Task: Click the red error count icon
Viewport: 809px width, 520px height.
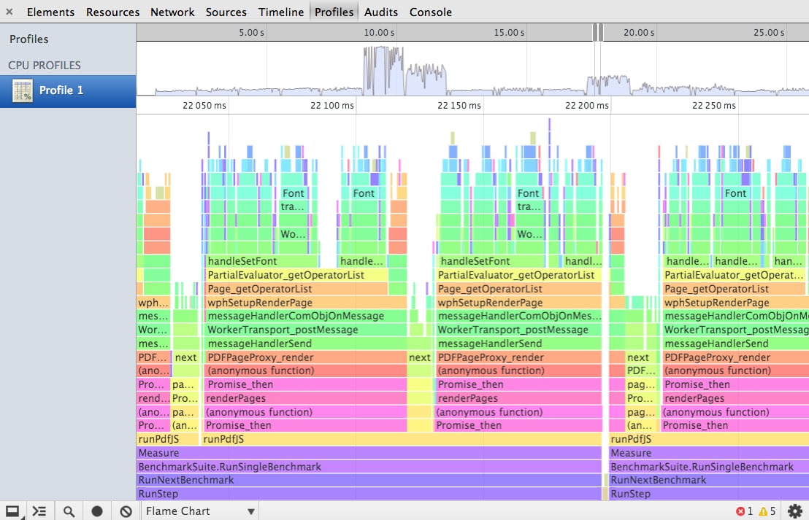Action: [x=740, y=511]
